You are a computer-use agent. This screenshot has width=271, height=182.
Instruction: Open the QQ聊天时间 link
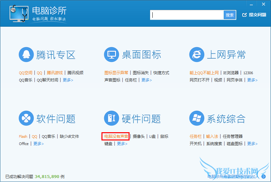pos(48,80)
